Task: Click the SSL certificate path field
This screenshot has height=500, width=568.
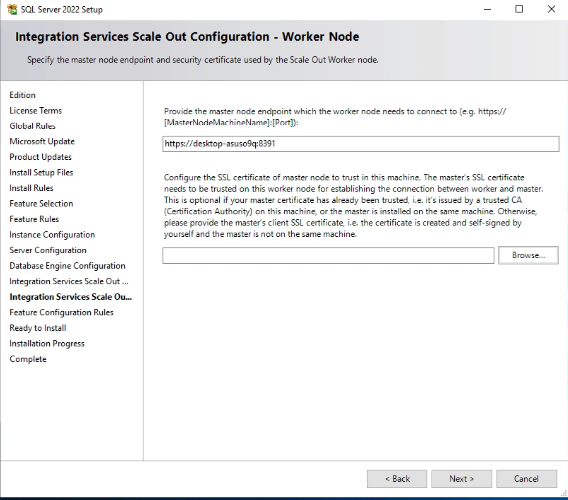Action: (x=328, y=255)
